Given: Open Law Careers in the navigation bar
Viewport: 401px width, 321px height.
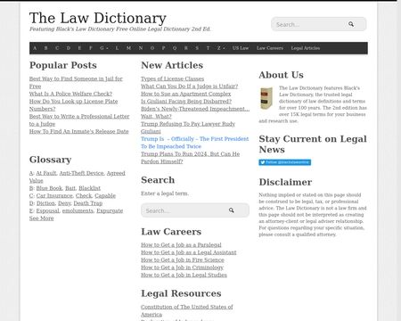Looking at the screenshot, I should point(270,48).
